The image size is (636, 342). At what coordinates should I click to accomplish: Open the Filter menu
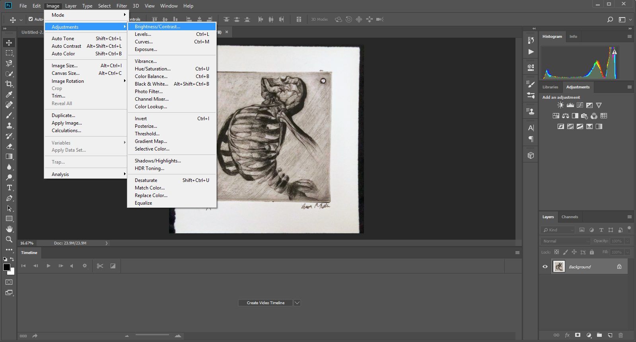(x=122, y=6)
